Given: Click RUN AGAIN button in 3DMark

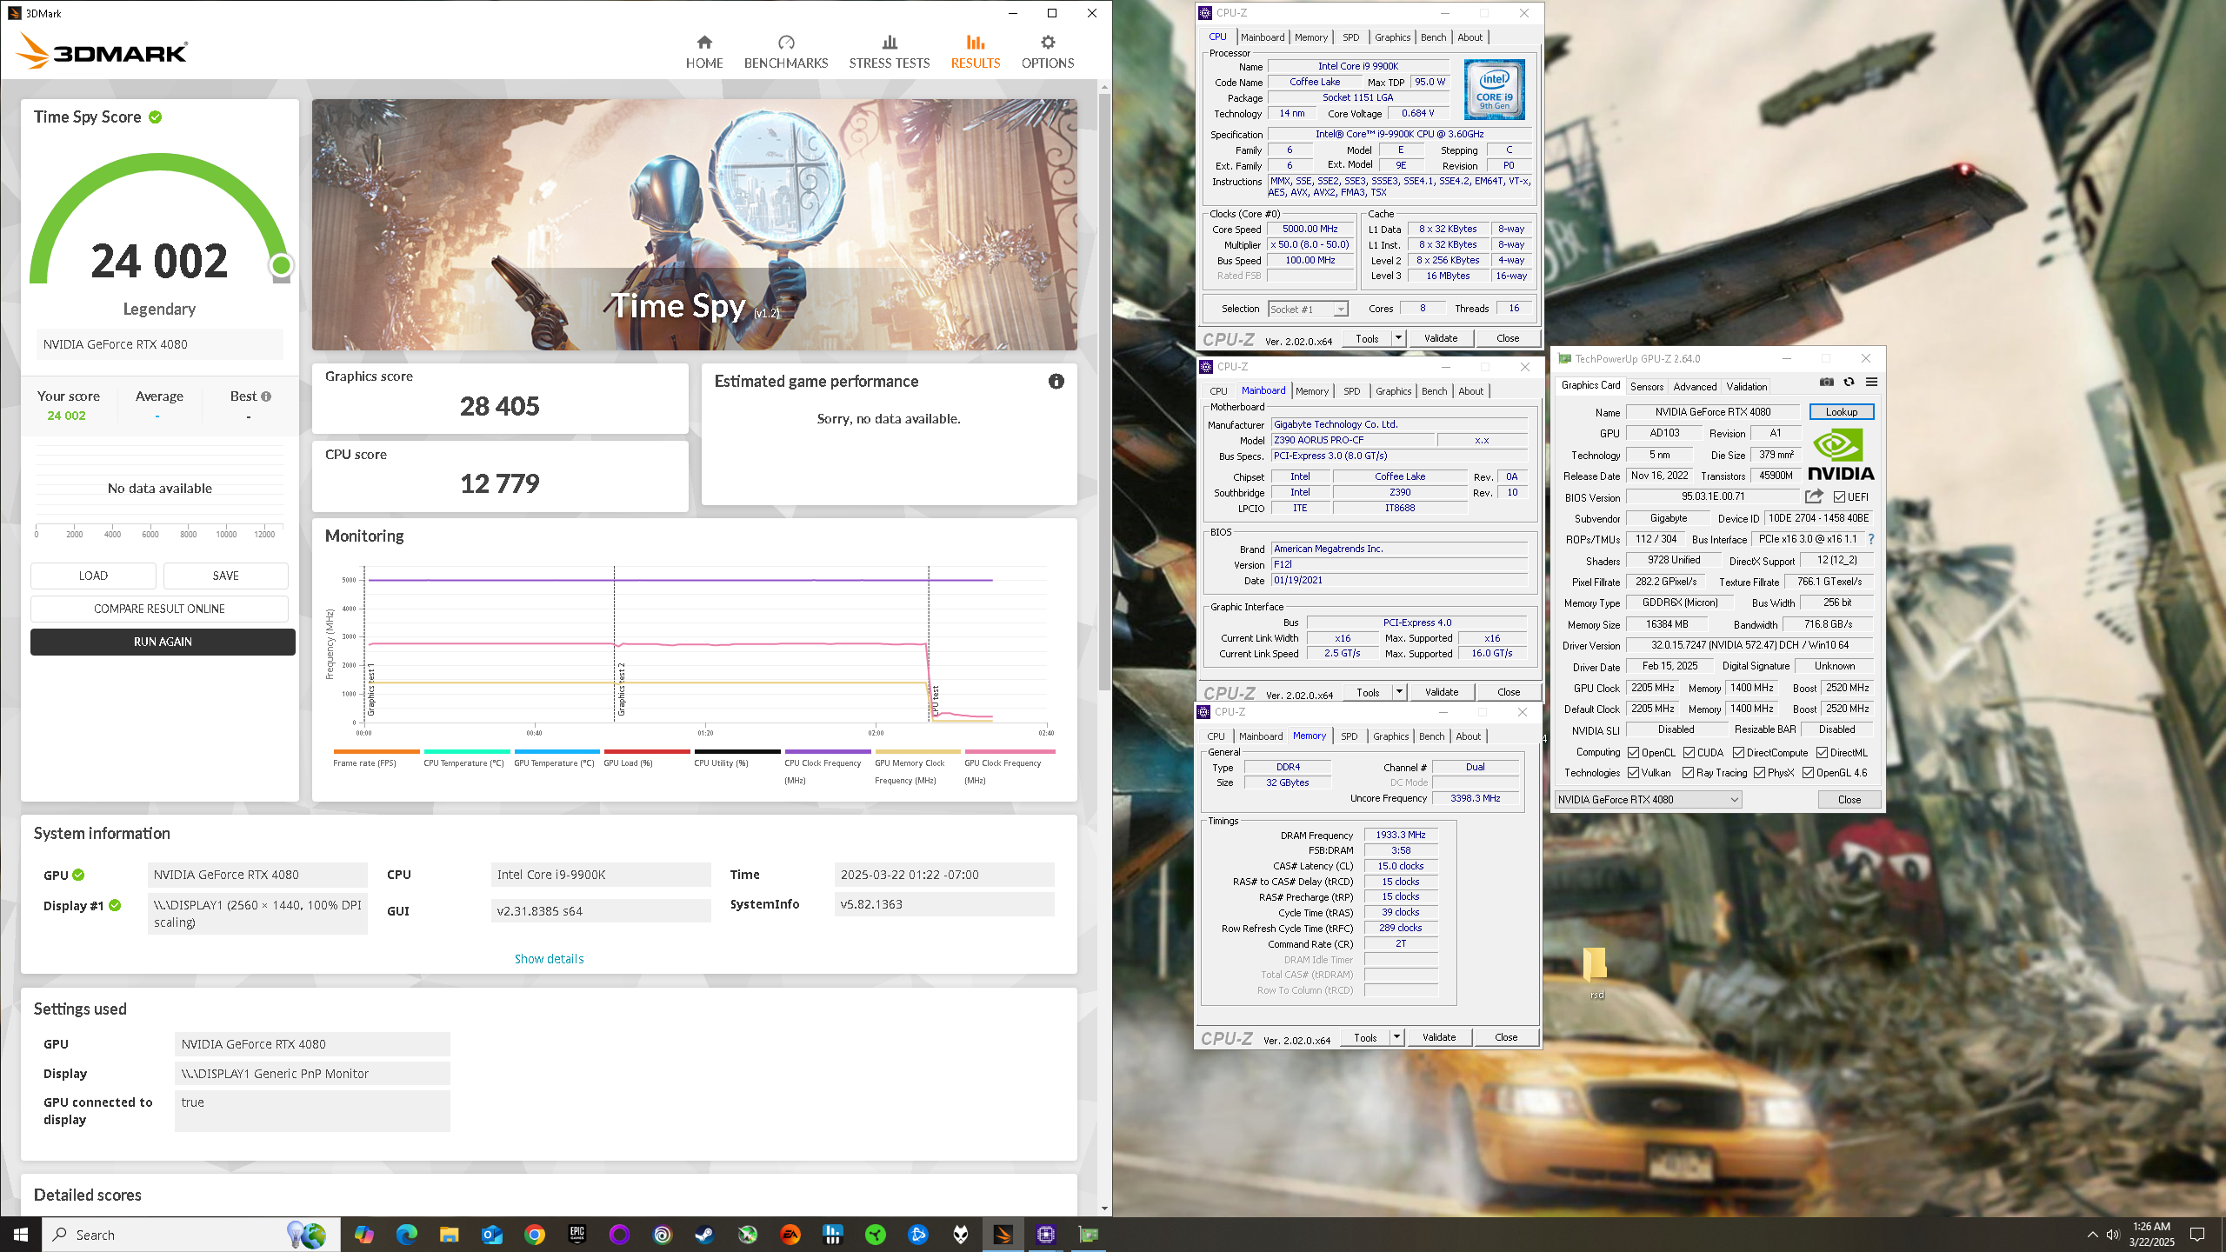Looking at the screenshot, I should [163, 642].
